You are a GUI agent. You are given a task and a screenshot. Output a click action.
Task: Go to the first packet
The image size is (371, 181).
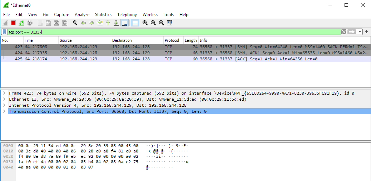pyautogui.click(x=108, y=23)
